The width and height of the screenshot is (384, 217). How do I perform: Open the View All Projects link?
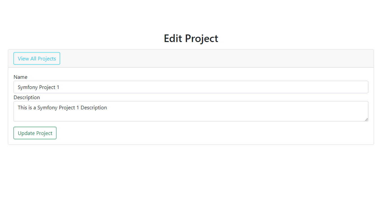37,58
